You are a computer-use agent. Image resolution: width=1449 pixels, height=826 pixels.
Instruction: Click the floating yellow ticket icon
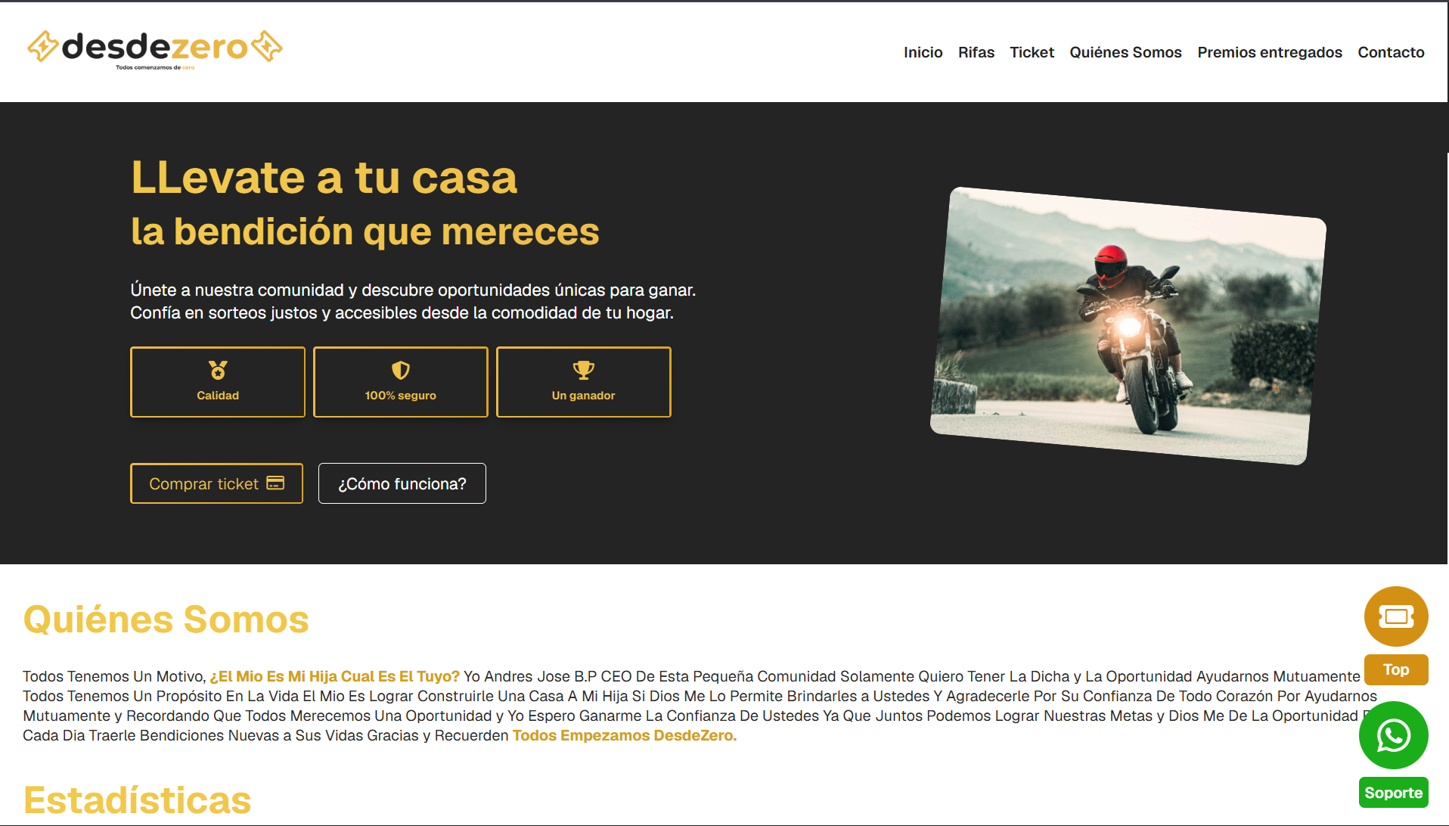click(x=1396, y=616)
